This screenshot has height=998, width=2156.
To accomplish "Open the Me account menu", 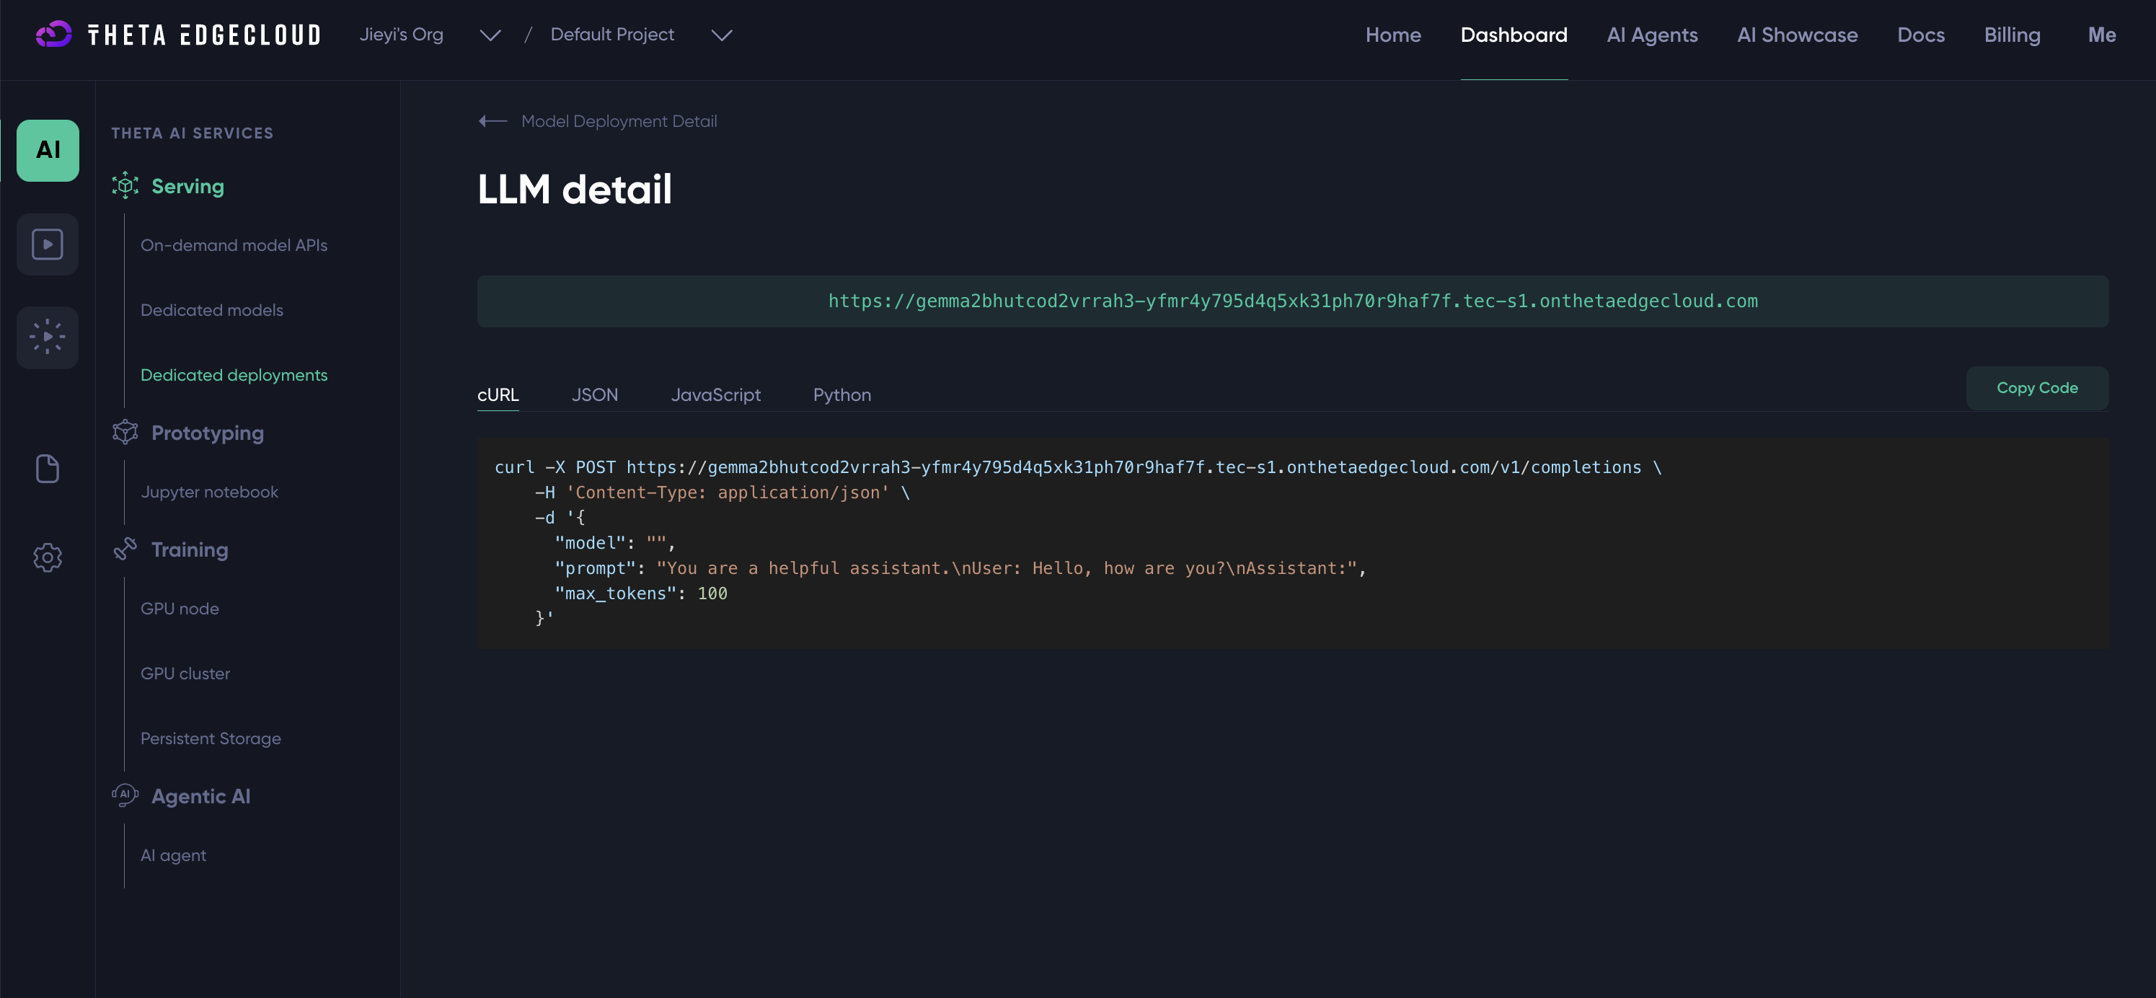I will click(x=2100, y=35).
